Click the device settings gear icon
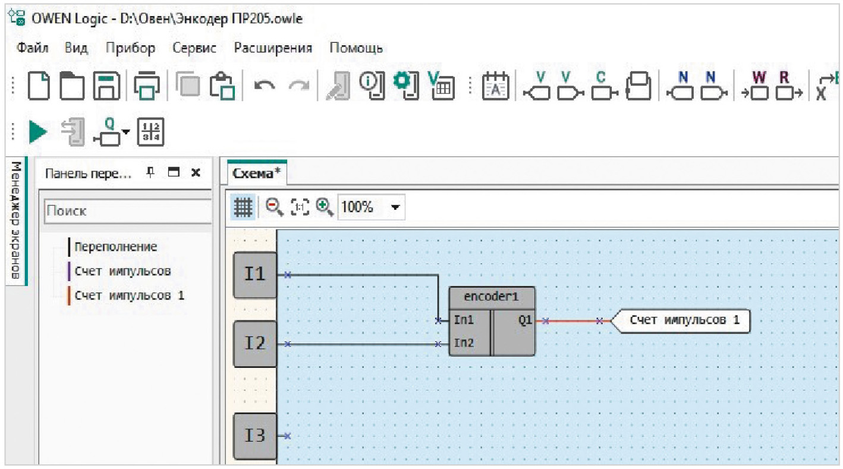843x469 pixels. coord(406,86)
